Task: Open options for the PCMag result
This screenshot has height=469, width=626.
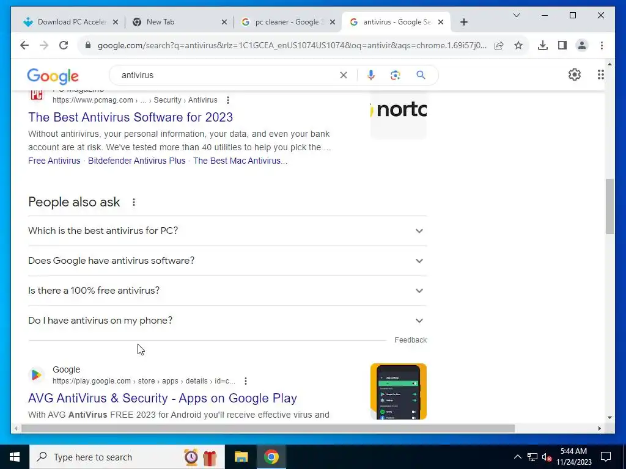Action: 228,100
